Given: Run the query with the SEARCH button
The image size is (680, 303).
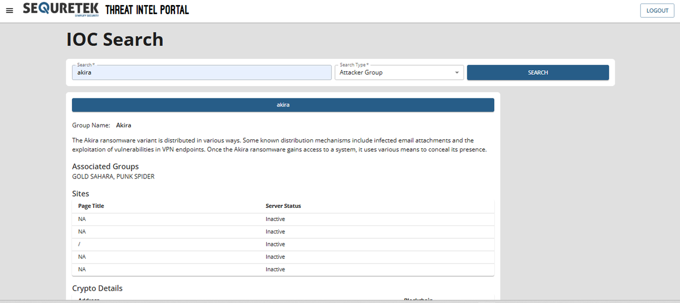Looking at the screenshot, I should (538, 72).
